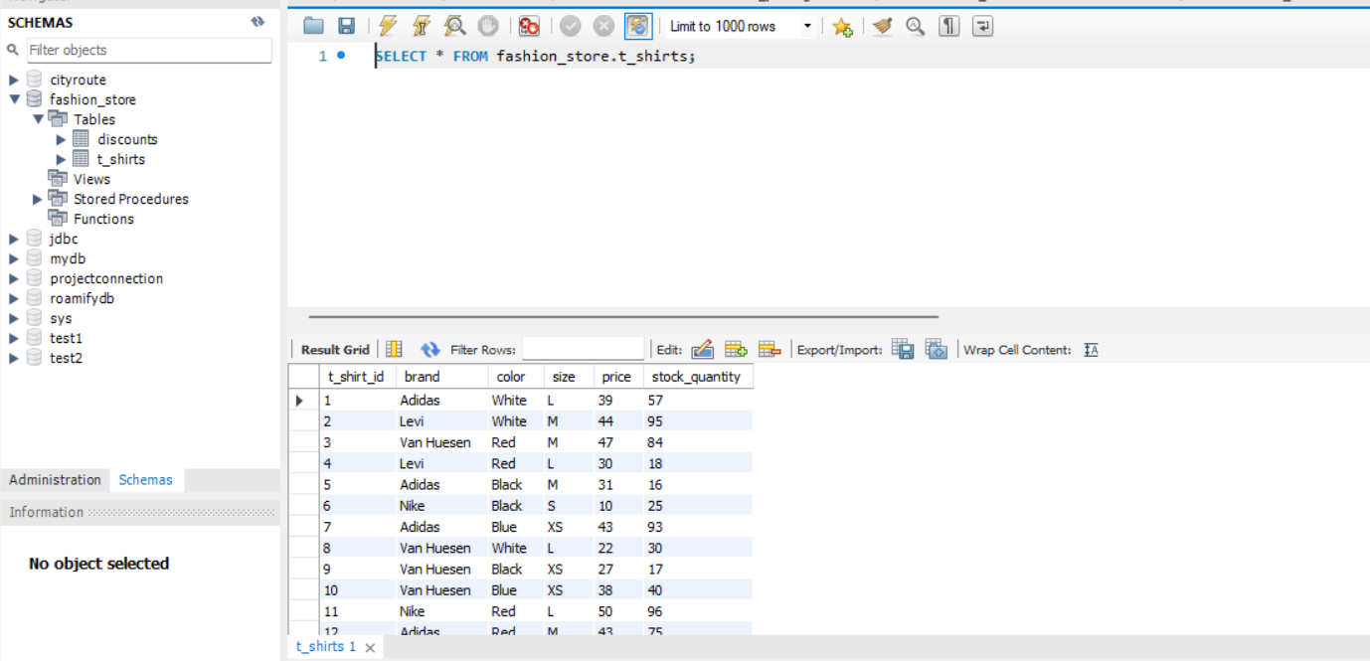The height and width of the screenshot is (661, 1370).
Task: Click the color column header
Action: pyautogui.click(x=516, y=377)
